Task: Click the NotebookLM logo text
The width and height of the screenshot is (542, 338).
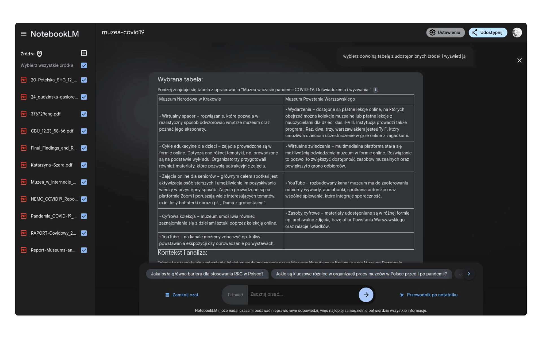Action: pyautogui.click(x=54, y=34)
